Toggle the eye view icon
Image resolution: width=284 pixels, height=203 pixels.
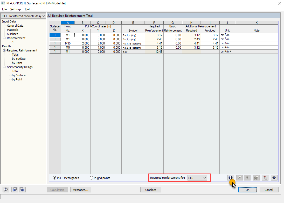pos(274,178)
